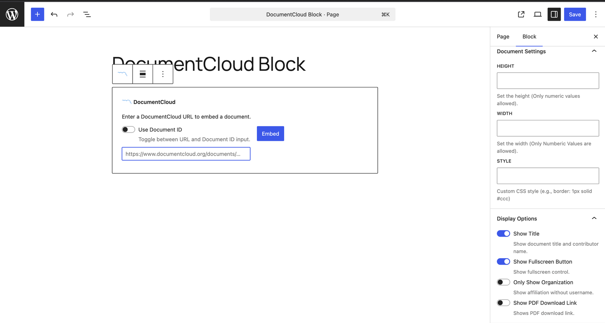Select the Block tab in sidebar
Viewport: 605px width, 323px height.
tap(529, 37)
